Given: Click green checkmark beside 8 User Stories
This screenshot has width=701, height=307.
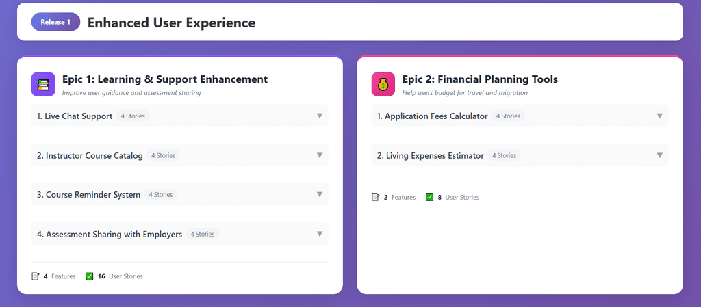Looking at the screenshot, I should pos(429,197).
